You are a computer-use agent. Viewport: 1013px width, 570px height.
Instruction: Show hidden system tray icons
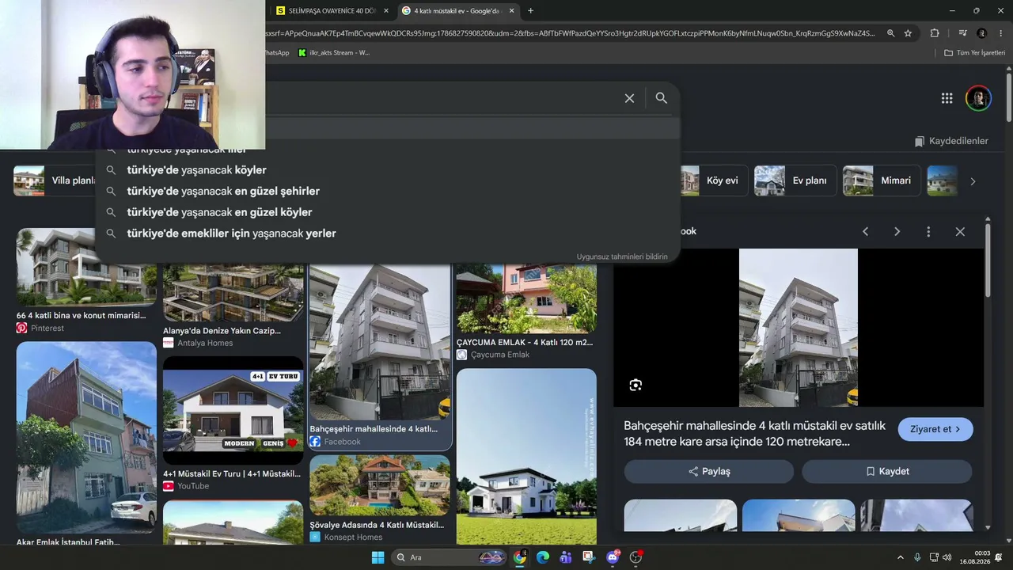(x=900, y=557)
